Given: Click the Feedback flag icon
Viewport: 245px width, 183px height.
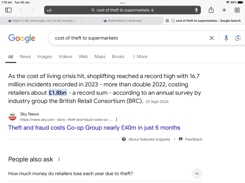Looking at the screenshot, I should [181, 139].
